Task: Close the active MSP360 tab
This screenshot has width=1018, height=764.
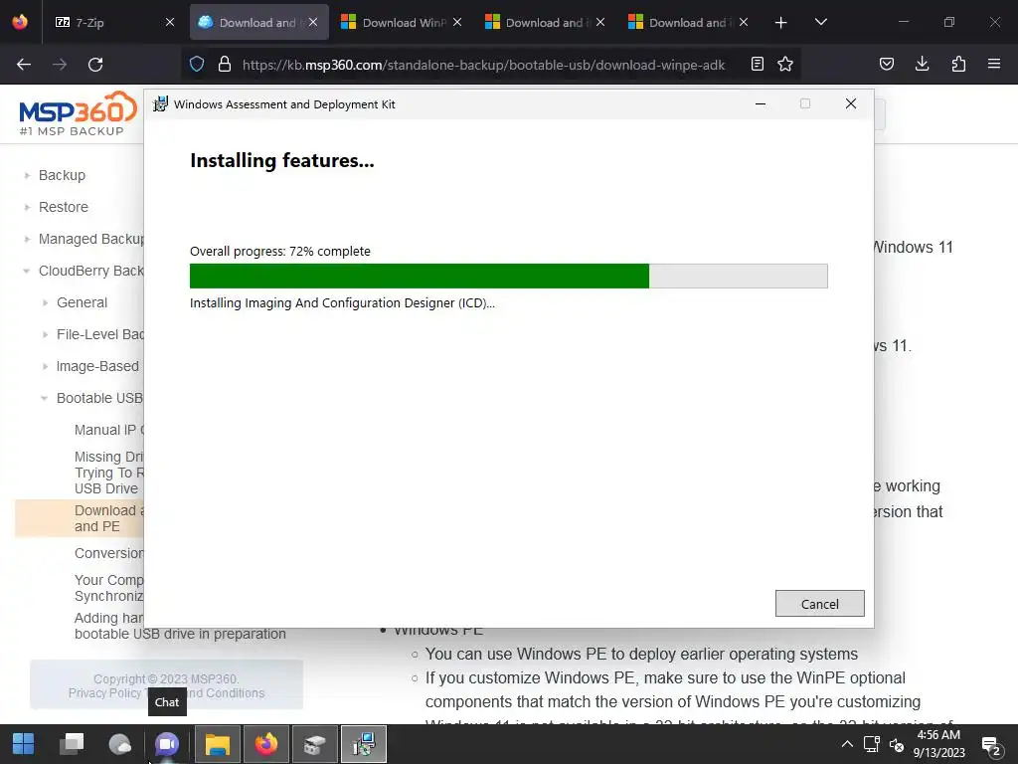Action: click(x=313, y=22)
